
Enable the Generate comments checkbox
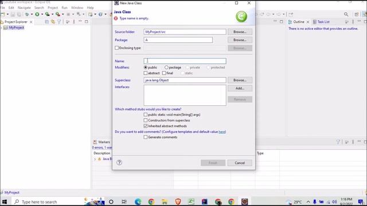click(x=145, y=137)
